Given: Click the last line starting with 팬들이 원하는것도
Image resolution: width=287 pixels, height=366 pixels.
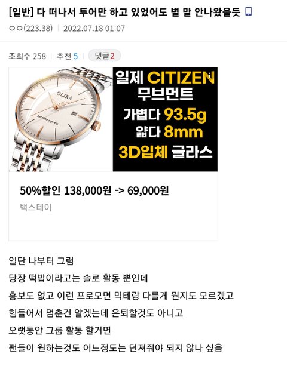Looking at the screenshot, I should (x=115, y=348).
